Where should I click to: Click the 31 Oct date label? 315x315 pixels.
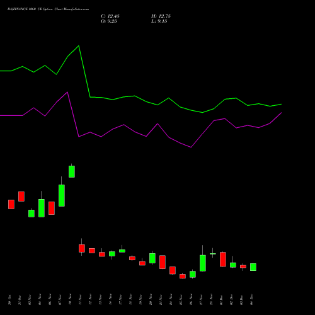pos(20,300)
